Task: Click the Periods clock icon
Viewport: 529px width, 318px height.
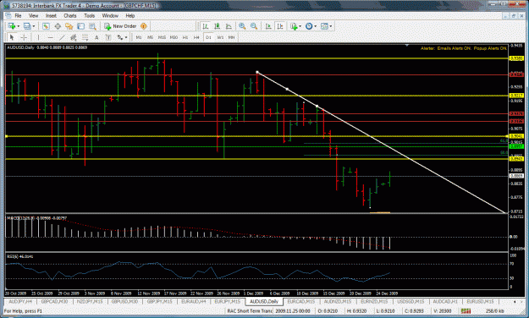Action: (309, 26)
